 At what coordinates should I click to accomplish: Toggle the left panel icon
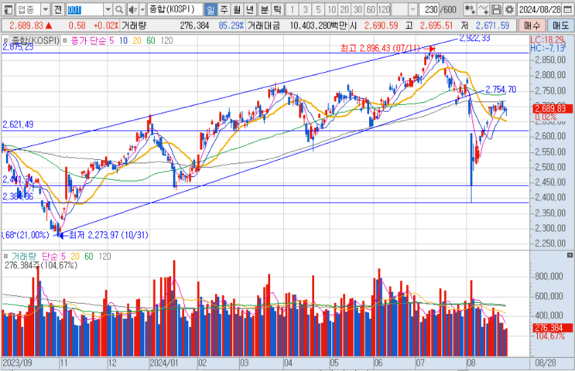coord(8,9)
